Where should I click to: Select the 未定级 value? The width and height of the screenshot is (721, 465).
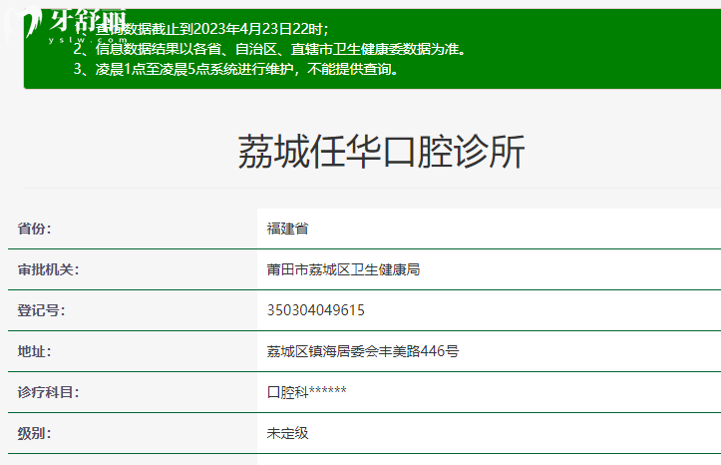[287, 433]
